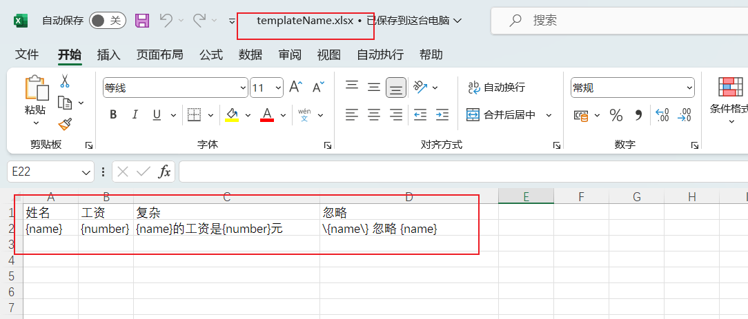Viewport: 748px width, 319px height.
Task: Click the Increase Decimal icon
Action: click(662, 115)
